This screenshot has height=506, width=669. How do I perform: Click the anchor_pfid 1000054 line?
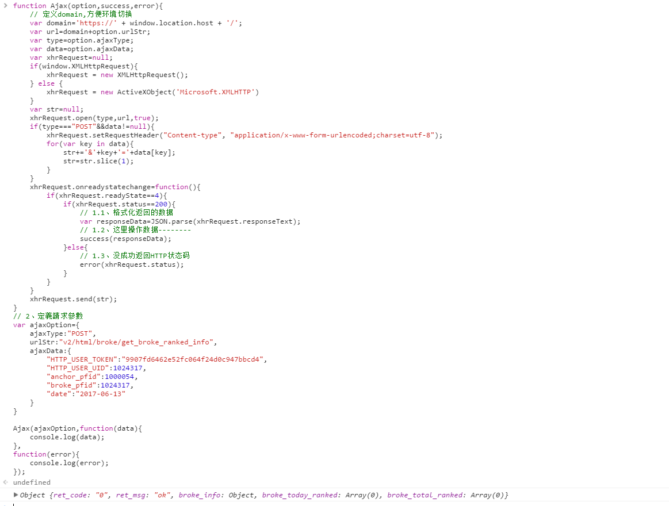92,377
